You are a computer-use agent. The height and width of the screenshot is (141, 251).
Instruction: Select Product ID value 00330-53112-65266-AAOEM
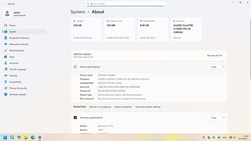[111, 91]
